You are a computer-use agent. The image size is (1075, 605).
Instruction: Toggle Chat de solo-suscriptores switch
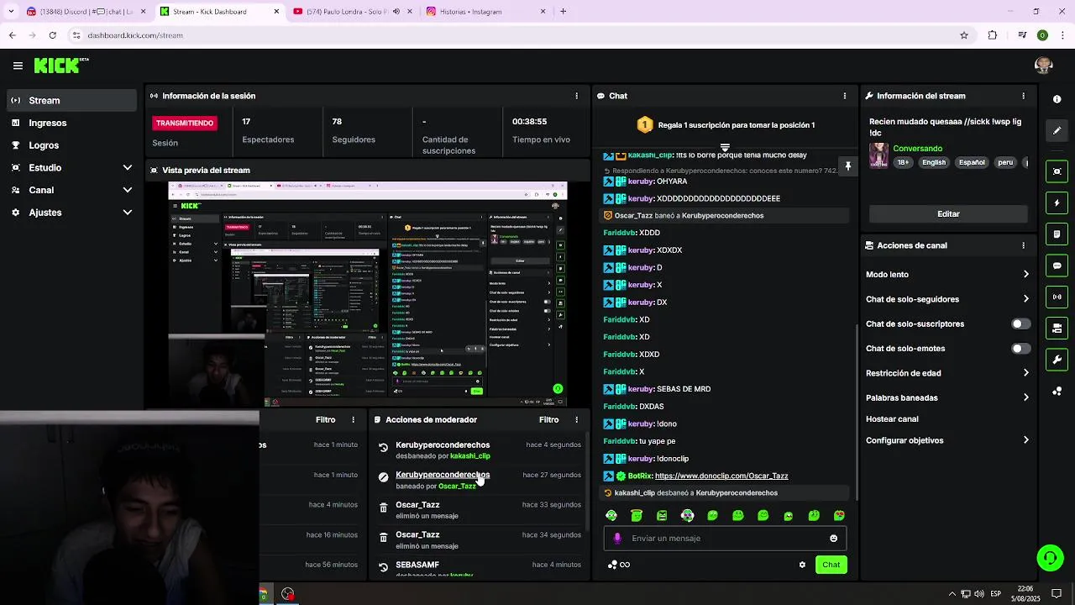(x=1020, y=324)
